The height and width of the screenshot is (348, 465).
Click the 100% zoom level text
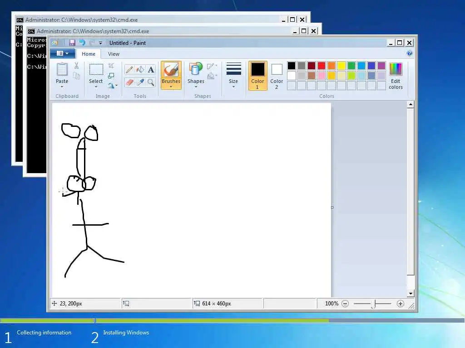click(331, 304)
